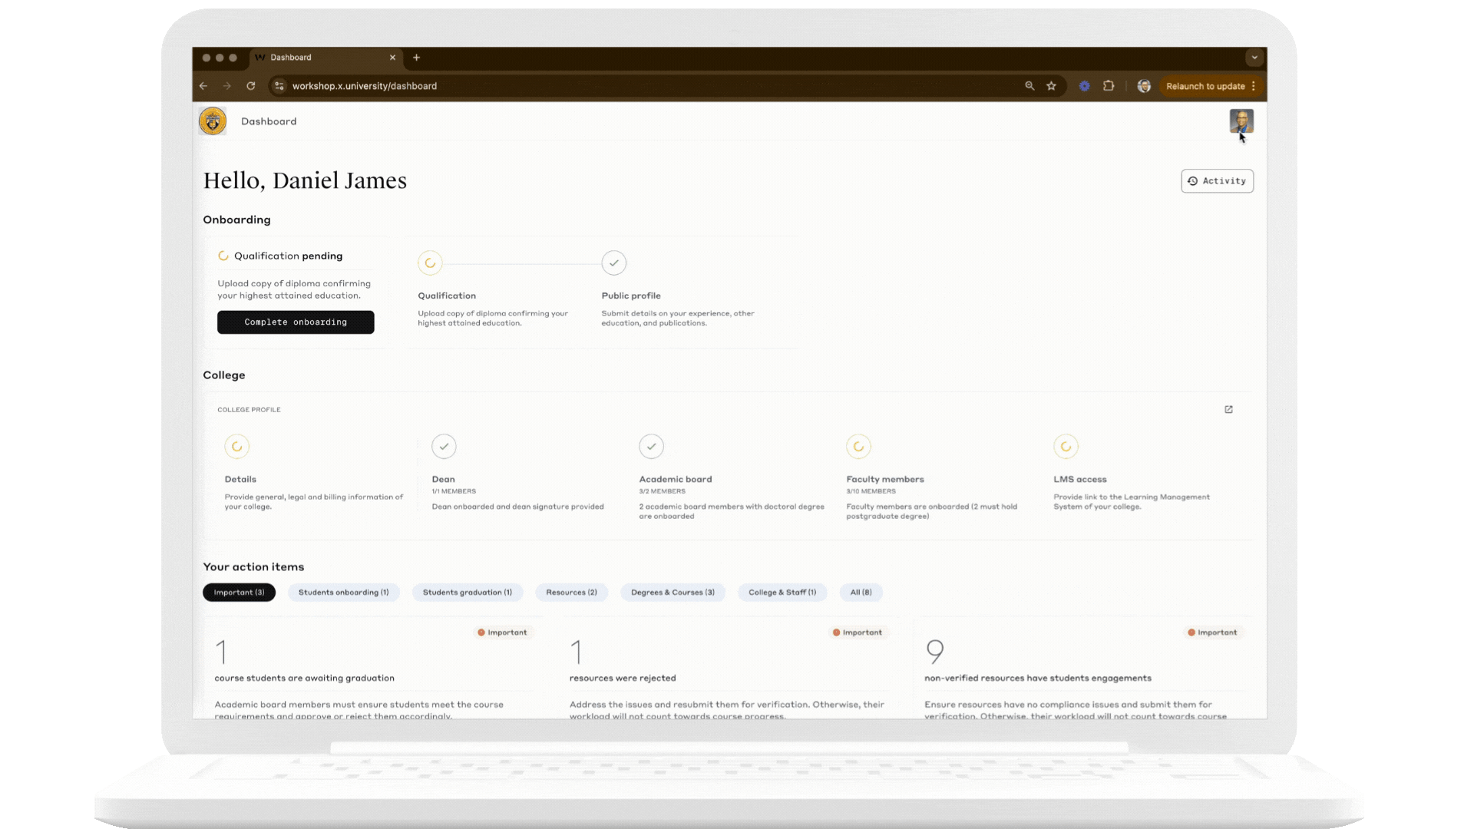Screen dimensions: 1474x829
Task: Bookmark page with the star icon
Action: click(x=1051, y=86)
